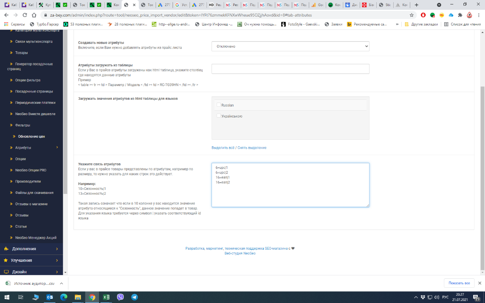Focus the Атрибуты загружать из таблицы field
The width and height of the screenshot is (485, 303).
point(290,69)
